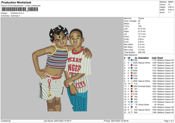Click the dark brown swatch in stop row 7
Image resolution: width=175 pixels, height=123 pixels.
point(132,76)
